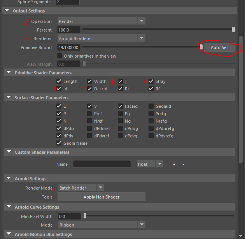The width and height of the screenshot is (245, 239).
Task: Uncheck the T parameter checkbox
Action: click(x=120, y=81)
